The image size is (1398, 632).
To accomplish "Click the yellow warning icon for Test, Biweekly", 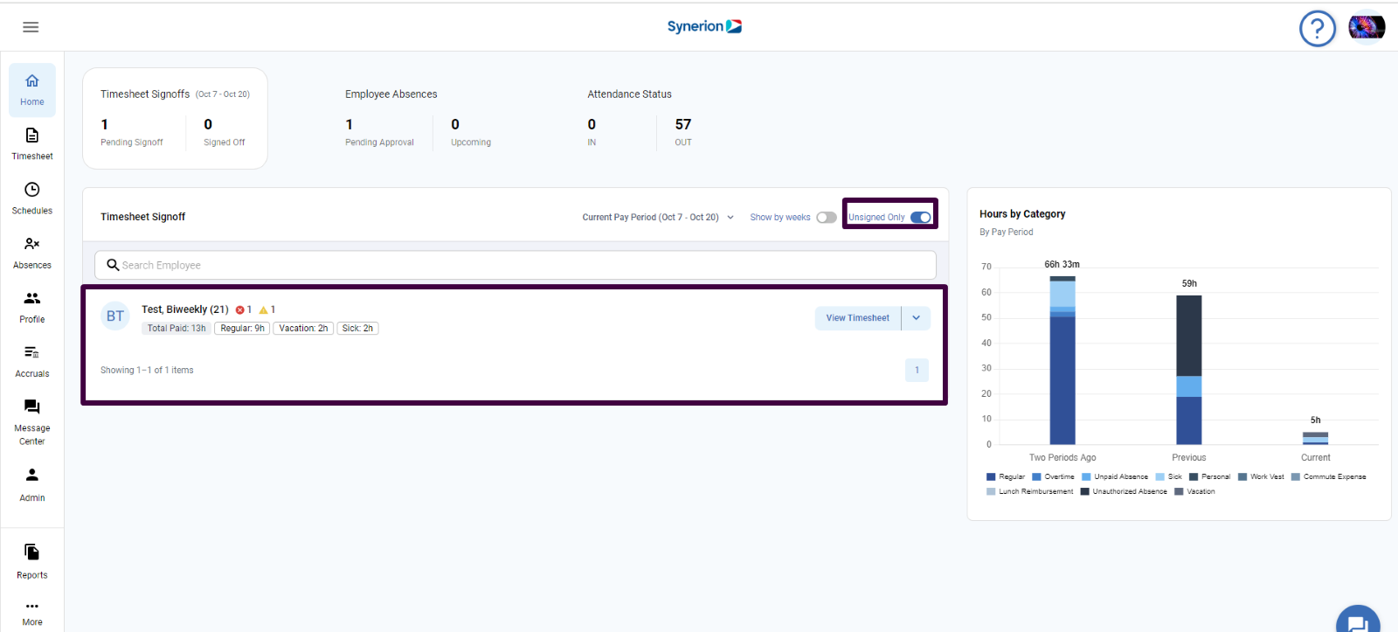I will point(263,309).
